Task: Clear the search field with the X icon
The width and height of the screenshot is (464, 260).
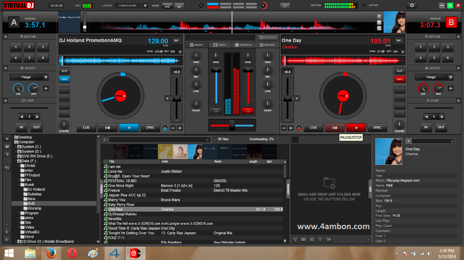Action: [207, 139]
